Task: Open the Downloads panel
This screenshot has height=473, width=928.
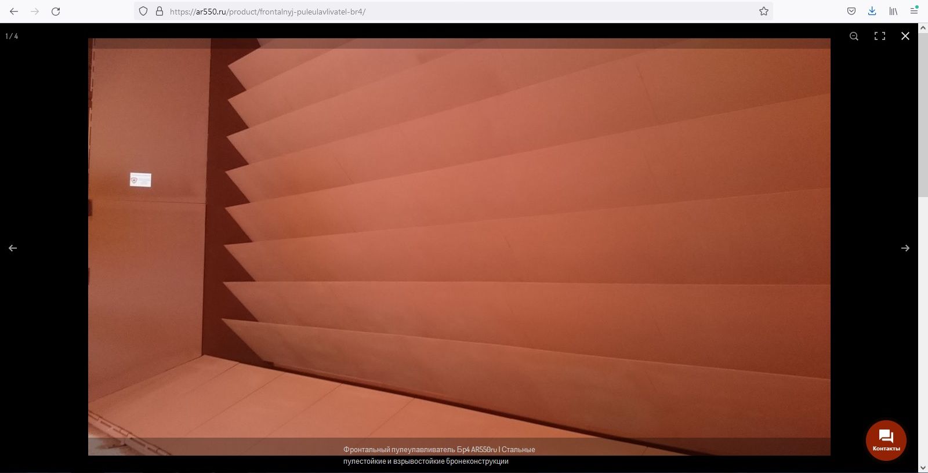Action: pyautogui.click(x=872, y=11)
